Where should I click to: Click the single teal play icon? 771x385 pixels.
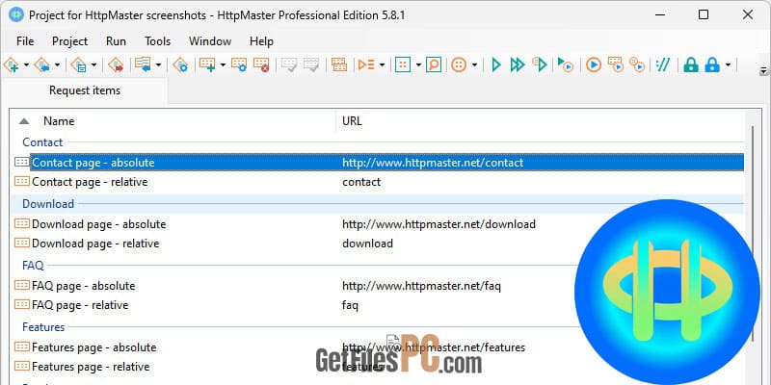pyautogui.click(x=496, y=64)
